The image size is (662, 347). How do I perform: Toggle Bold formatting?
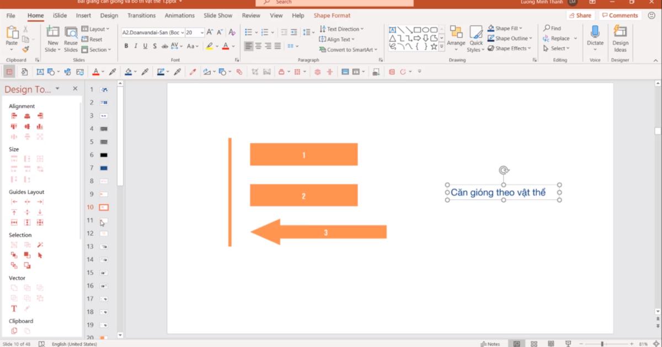(126, 46)
